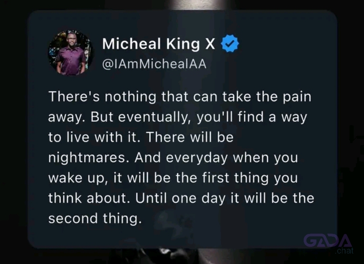Click the word "Micheal" in the display name
364x264 pixels.
(132, 43)
